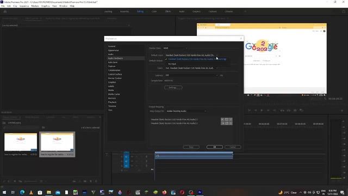The height and width of the screenshot is (196, 348).
Task: Switch to the Editing workspace tab
Action: click(x=140, y=11)
